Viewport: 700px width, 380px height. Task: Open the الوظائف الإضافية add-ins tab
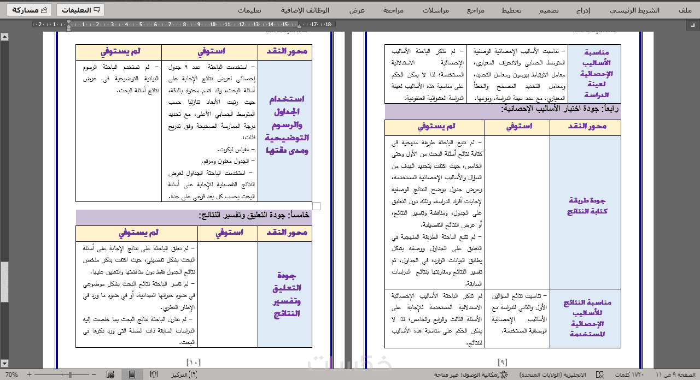pyautogui.click(x=305, y=10)
